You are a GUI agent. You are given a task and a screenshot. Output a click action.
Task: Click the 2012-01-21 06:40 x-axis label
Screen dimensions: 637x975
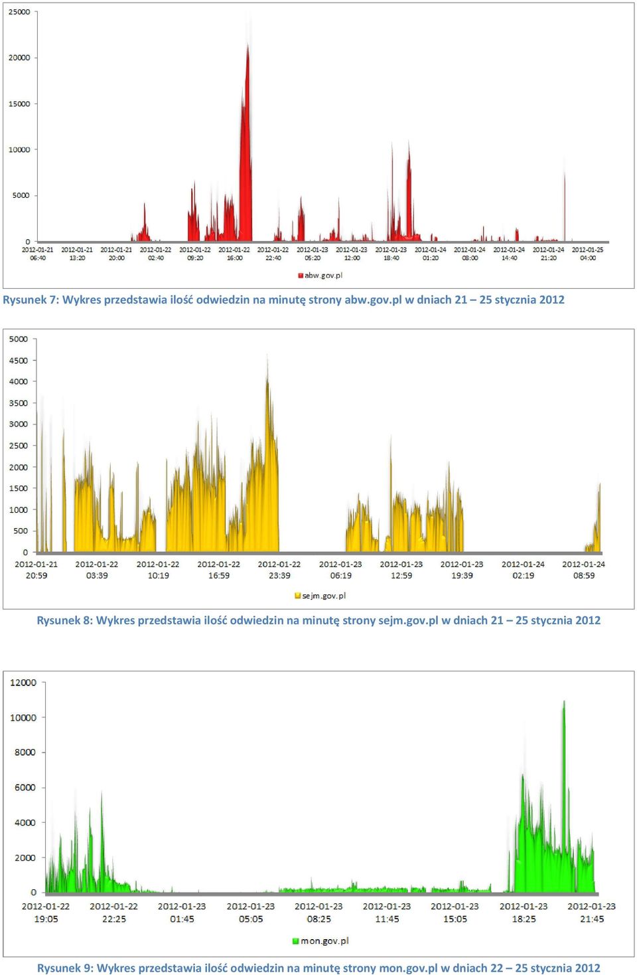coord(38,254)
